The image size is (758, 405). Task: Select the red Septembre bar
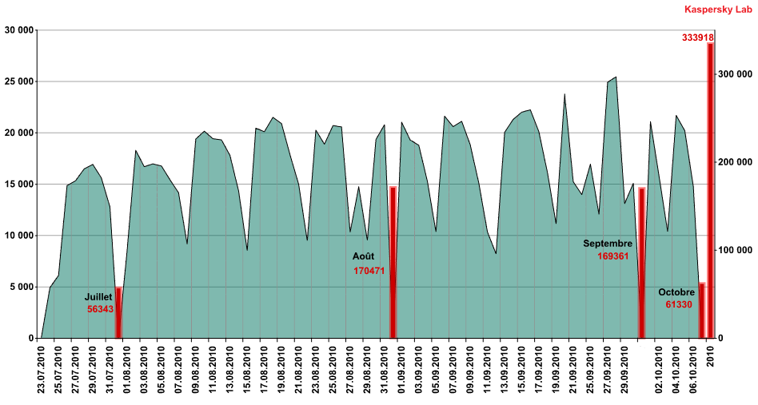tap(641, 263)
